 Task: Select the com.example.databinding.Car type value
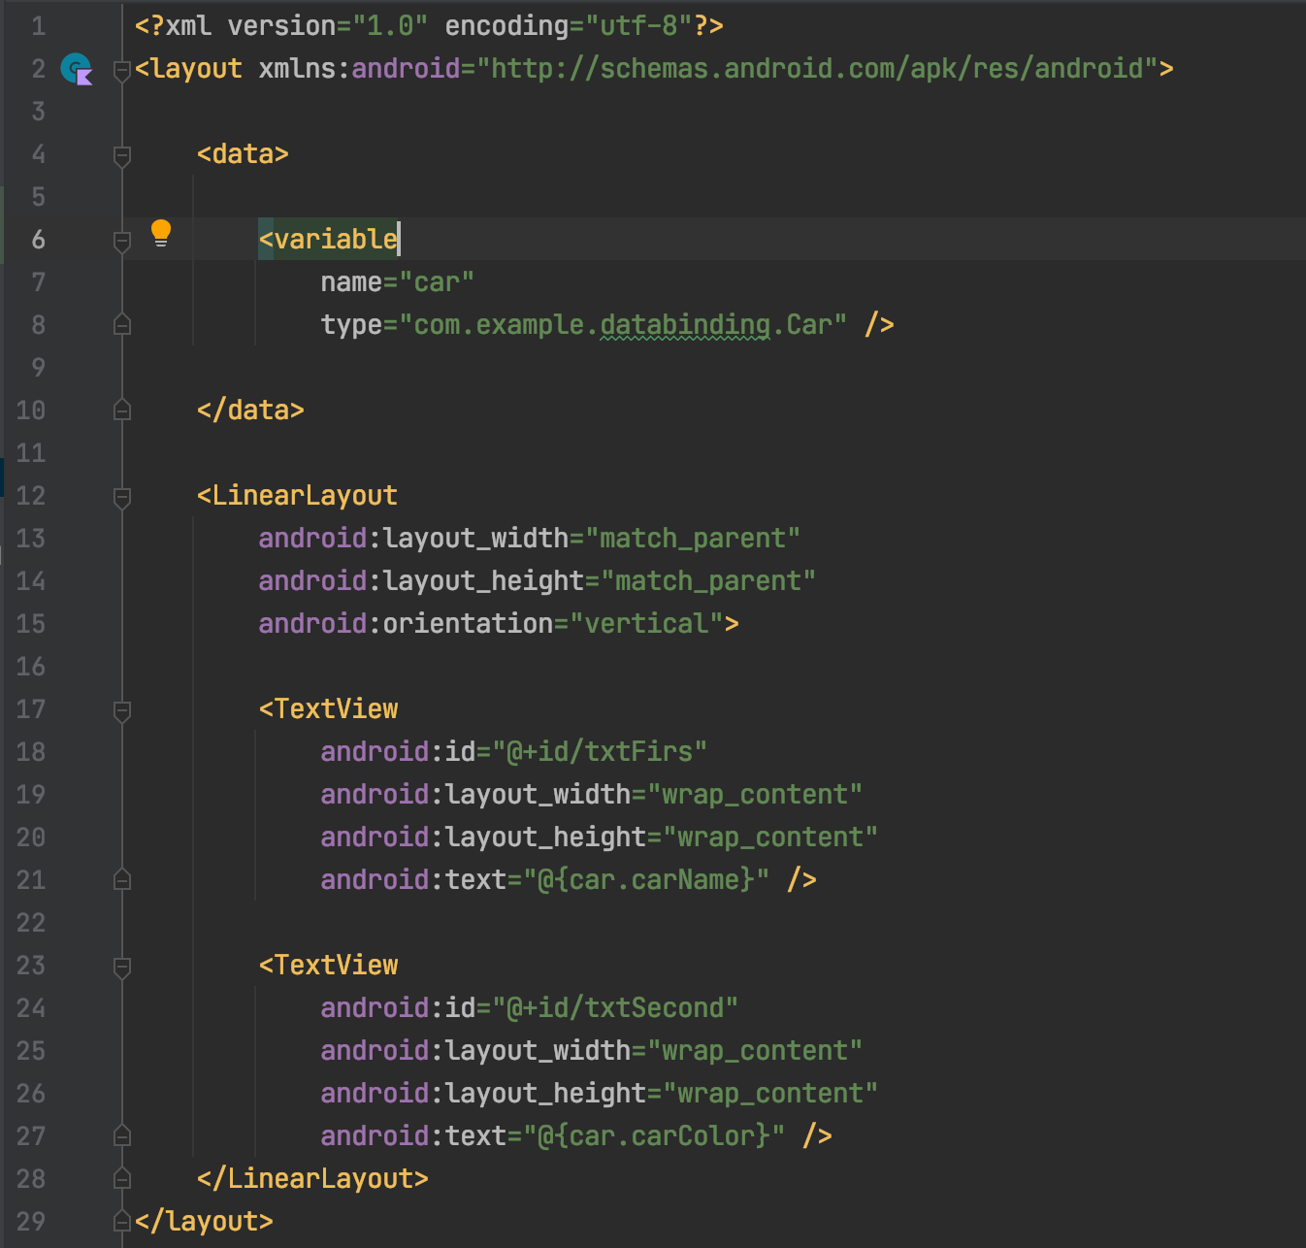619,324
